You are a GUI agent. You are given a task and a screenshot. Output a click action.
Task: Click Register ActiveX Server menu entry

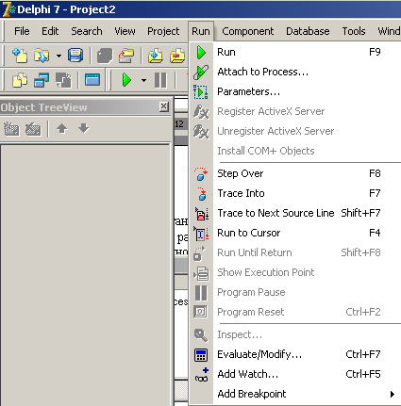(295, 111)
